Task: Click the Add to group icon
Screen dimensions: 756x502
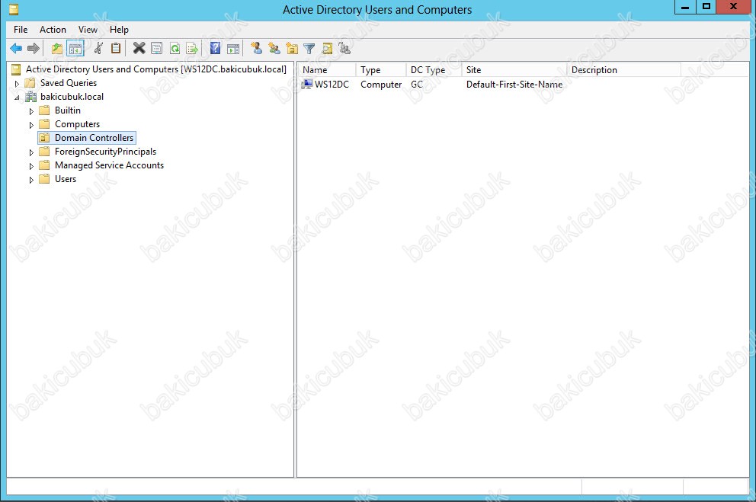Action: tap(344, 48)
